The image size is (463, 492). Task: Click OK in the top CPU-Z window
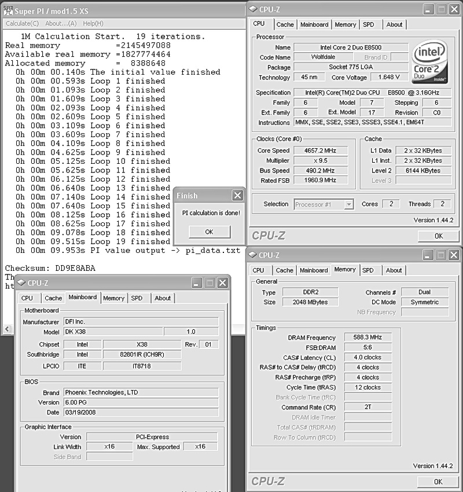tap(439, 236)
